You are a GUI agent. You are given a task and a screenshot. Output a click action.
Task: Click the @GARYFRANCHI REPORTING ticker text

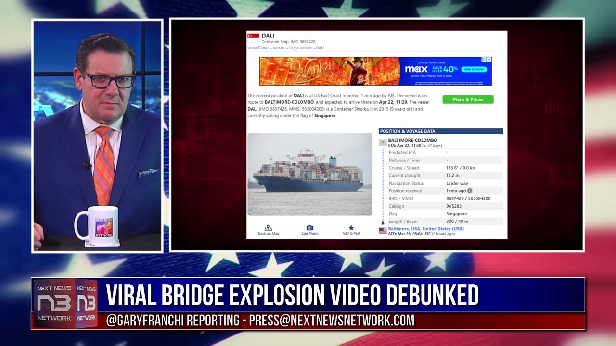coord(173,321)
